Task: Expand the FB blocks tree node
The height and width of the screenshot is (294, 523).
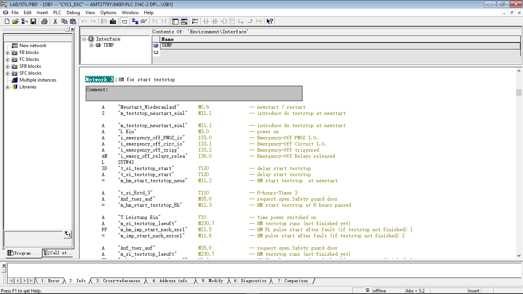Action: pos(7,53)
